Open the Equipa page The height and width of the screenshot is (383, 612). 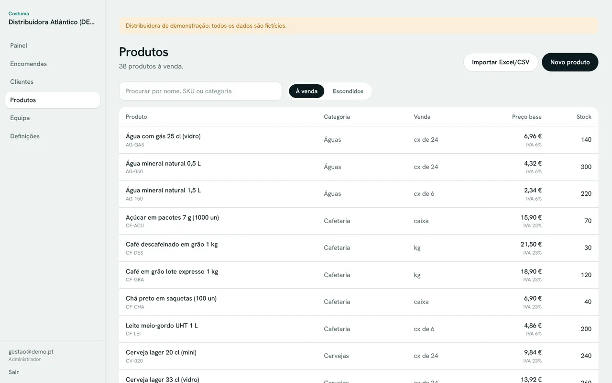(53, 118)
